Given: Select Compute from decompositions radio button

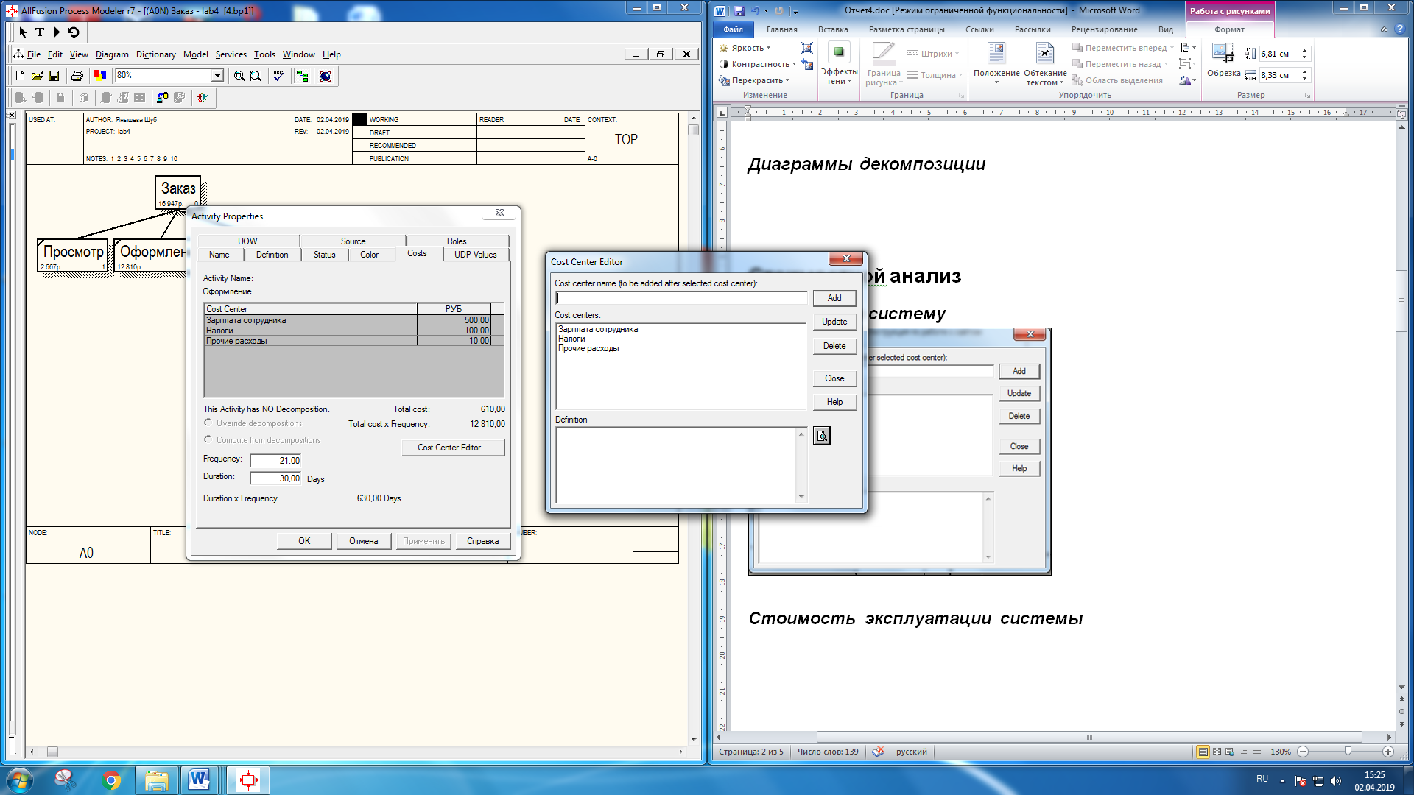Looking at the screenshot, I should pos(208,440).
